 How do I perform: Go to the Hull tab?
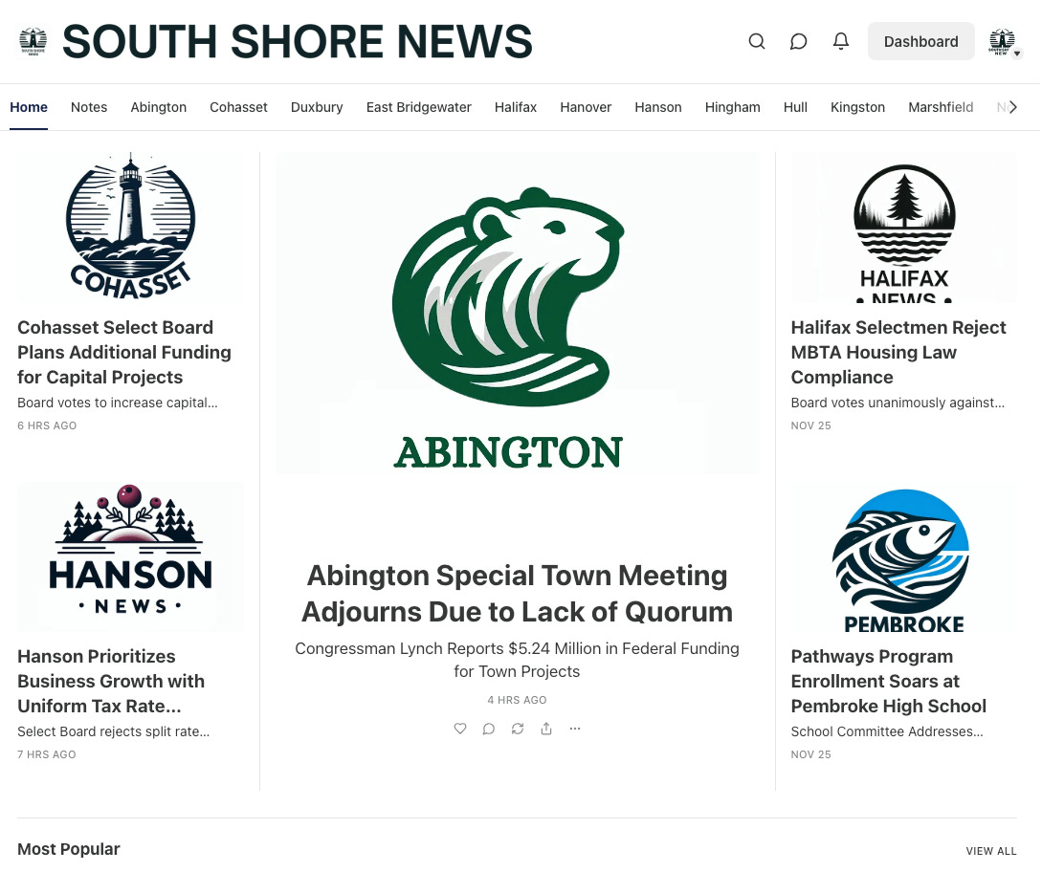(x=795, y=107)
